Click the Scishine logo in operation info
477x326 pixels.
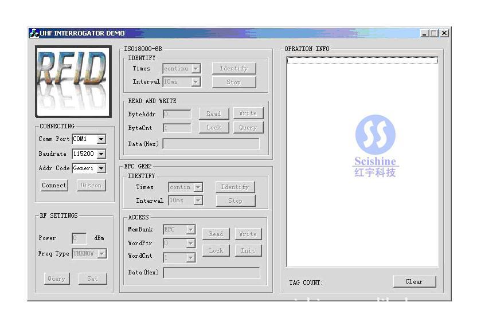point(375,146)
